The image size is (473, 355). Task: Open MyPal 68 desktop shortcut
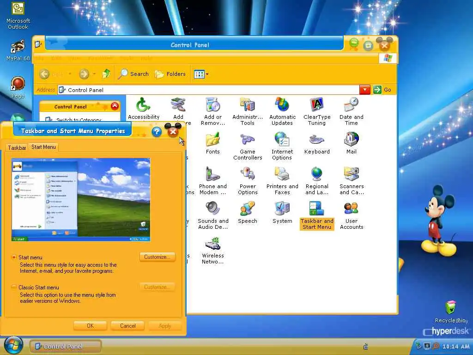pos(18,50)
